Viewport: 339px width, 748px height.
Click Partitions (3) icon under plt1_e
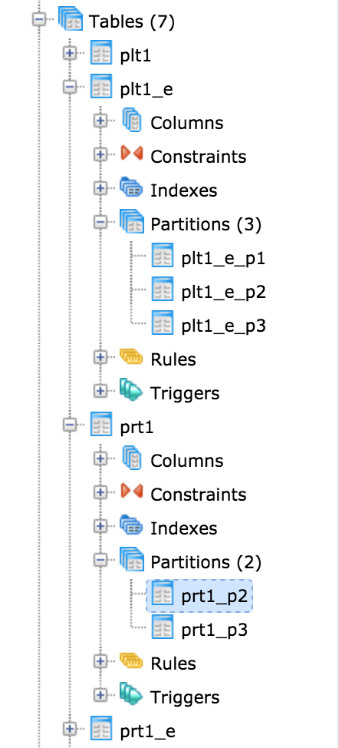(132, 222)
